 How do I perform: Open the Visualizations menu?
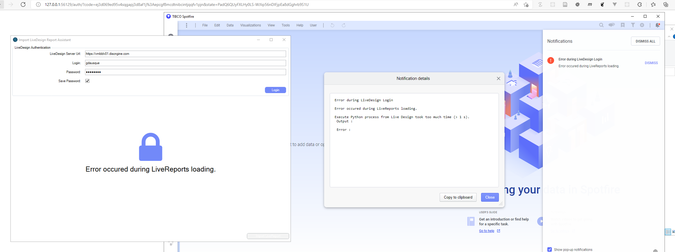tap(251, 25)
